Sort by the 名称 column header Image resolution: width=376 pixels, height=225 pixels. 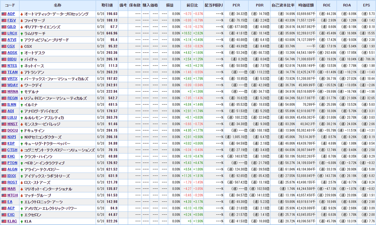tap(58, 6)
